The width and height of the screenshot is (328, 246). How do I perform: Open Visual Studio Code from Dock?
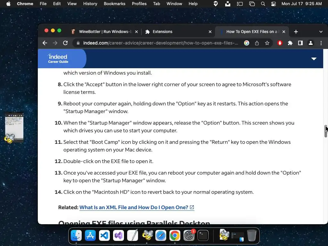click(104, 235)
